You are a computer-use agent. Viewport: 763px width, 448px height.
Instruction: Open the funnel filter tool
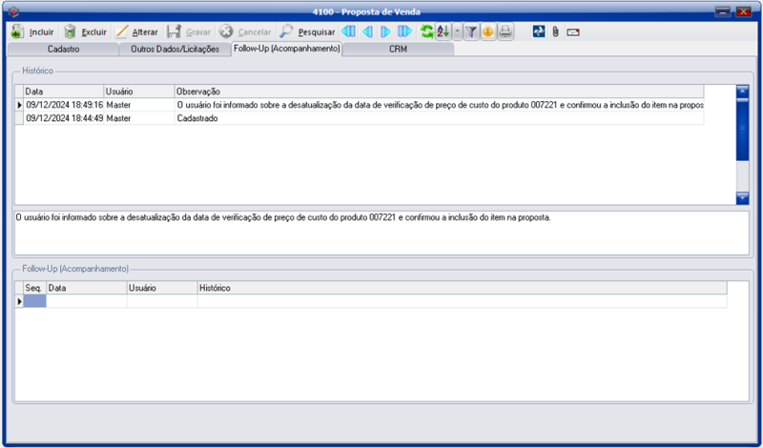471,31
